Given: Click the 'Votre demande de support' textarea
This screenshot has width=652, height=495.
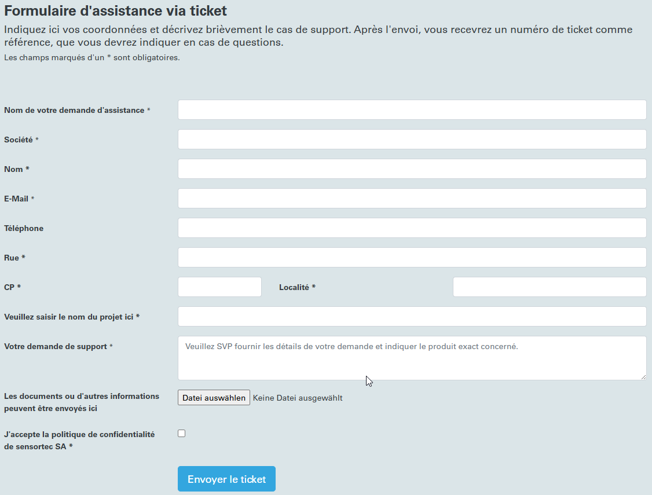Looking at the screenshot, I should (412, 358).
